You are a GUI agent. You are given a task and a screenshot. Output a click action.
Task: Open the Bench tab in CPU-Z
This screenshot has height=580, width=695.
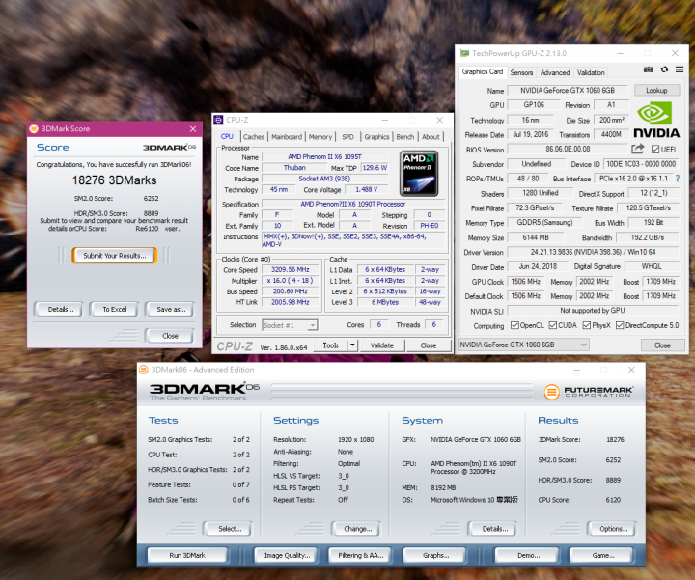point(405,137)
